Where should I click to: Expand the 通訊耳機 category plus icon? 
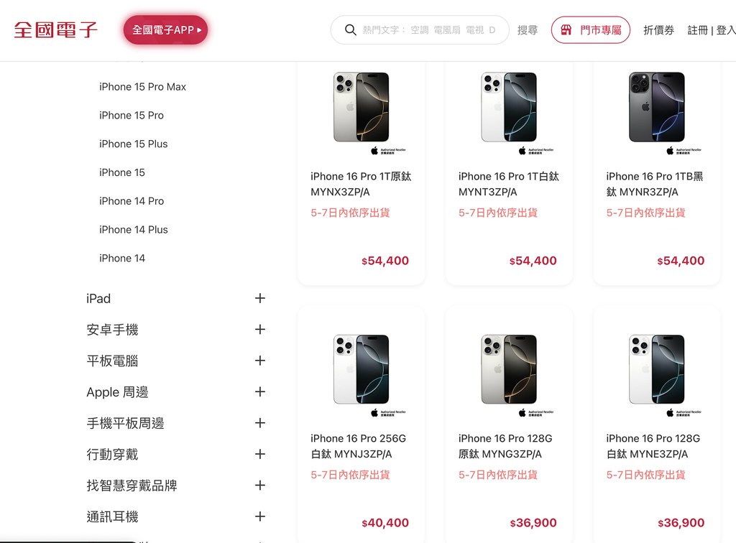(260, 516)
